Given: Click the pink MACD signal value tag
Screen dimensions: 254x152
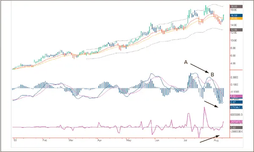Looking at the screenshot, I should click(236, 96).
